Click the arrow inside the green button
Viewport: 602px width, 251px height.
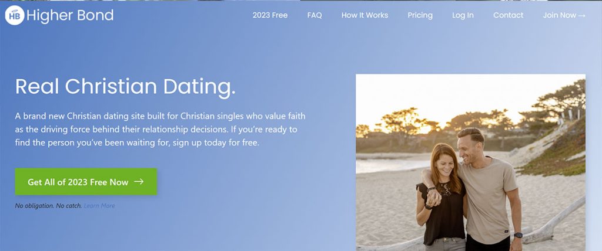(139, 181)
